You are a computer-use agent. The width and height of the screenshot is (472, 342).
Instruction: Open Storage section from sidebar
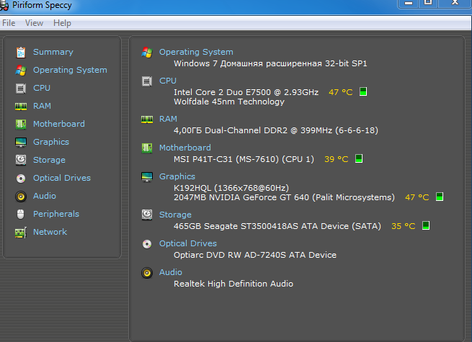click(49, 160)
